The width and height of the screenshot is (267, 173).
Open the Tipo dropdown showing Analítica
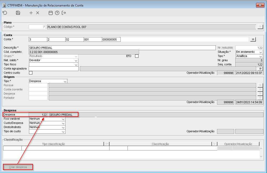pyautogui.click(x=249, y=56)
